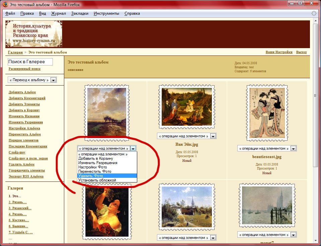Screen dimensions: 321x246
Task: Open the Вид menu
Action: click(43, 13)
